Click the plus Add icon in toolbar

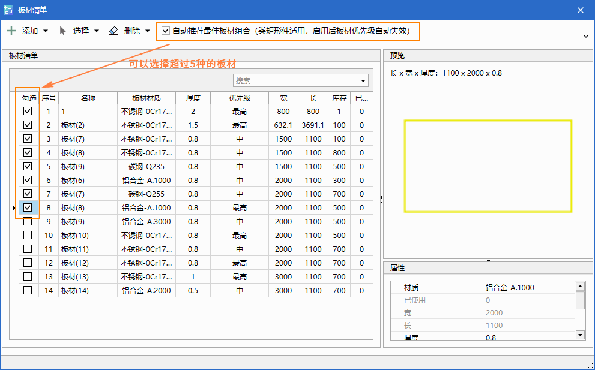point(11,31)
